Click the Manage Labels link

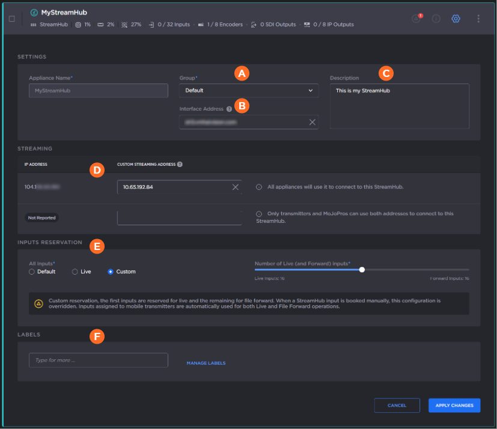click(x=206, y=363)
